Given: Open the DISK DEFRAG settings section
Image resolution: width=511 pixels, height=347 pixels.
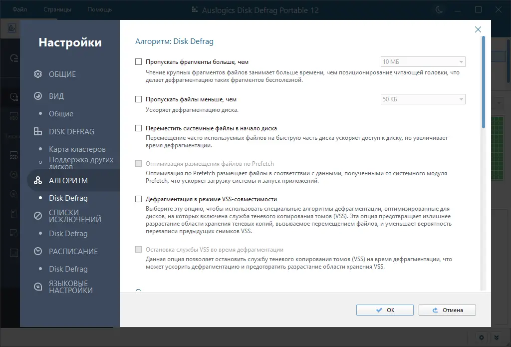Looking at the screenshot, I should [x=37, y=131].
